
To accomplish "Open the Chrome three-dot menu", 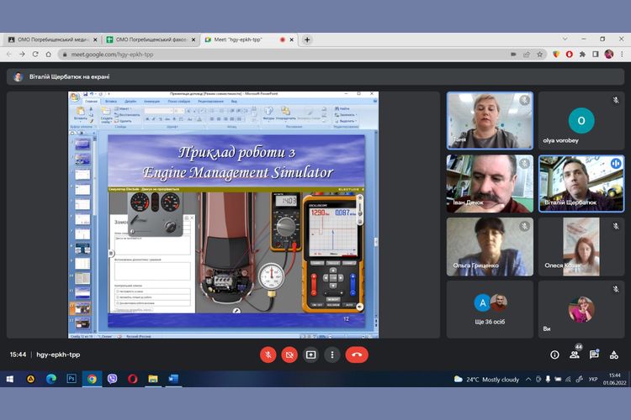I will [x=622, y=54].
